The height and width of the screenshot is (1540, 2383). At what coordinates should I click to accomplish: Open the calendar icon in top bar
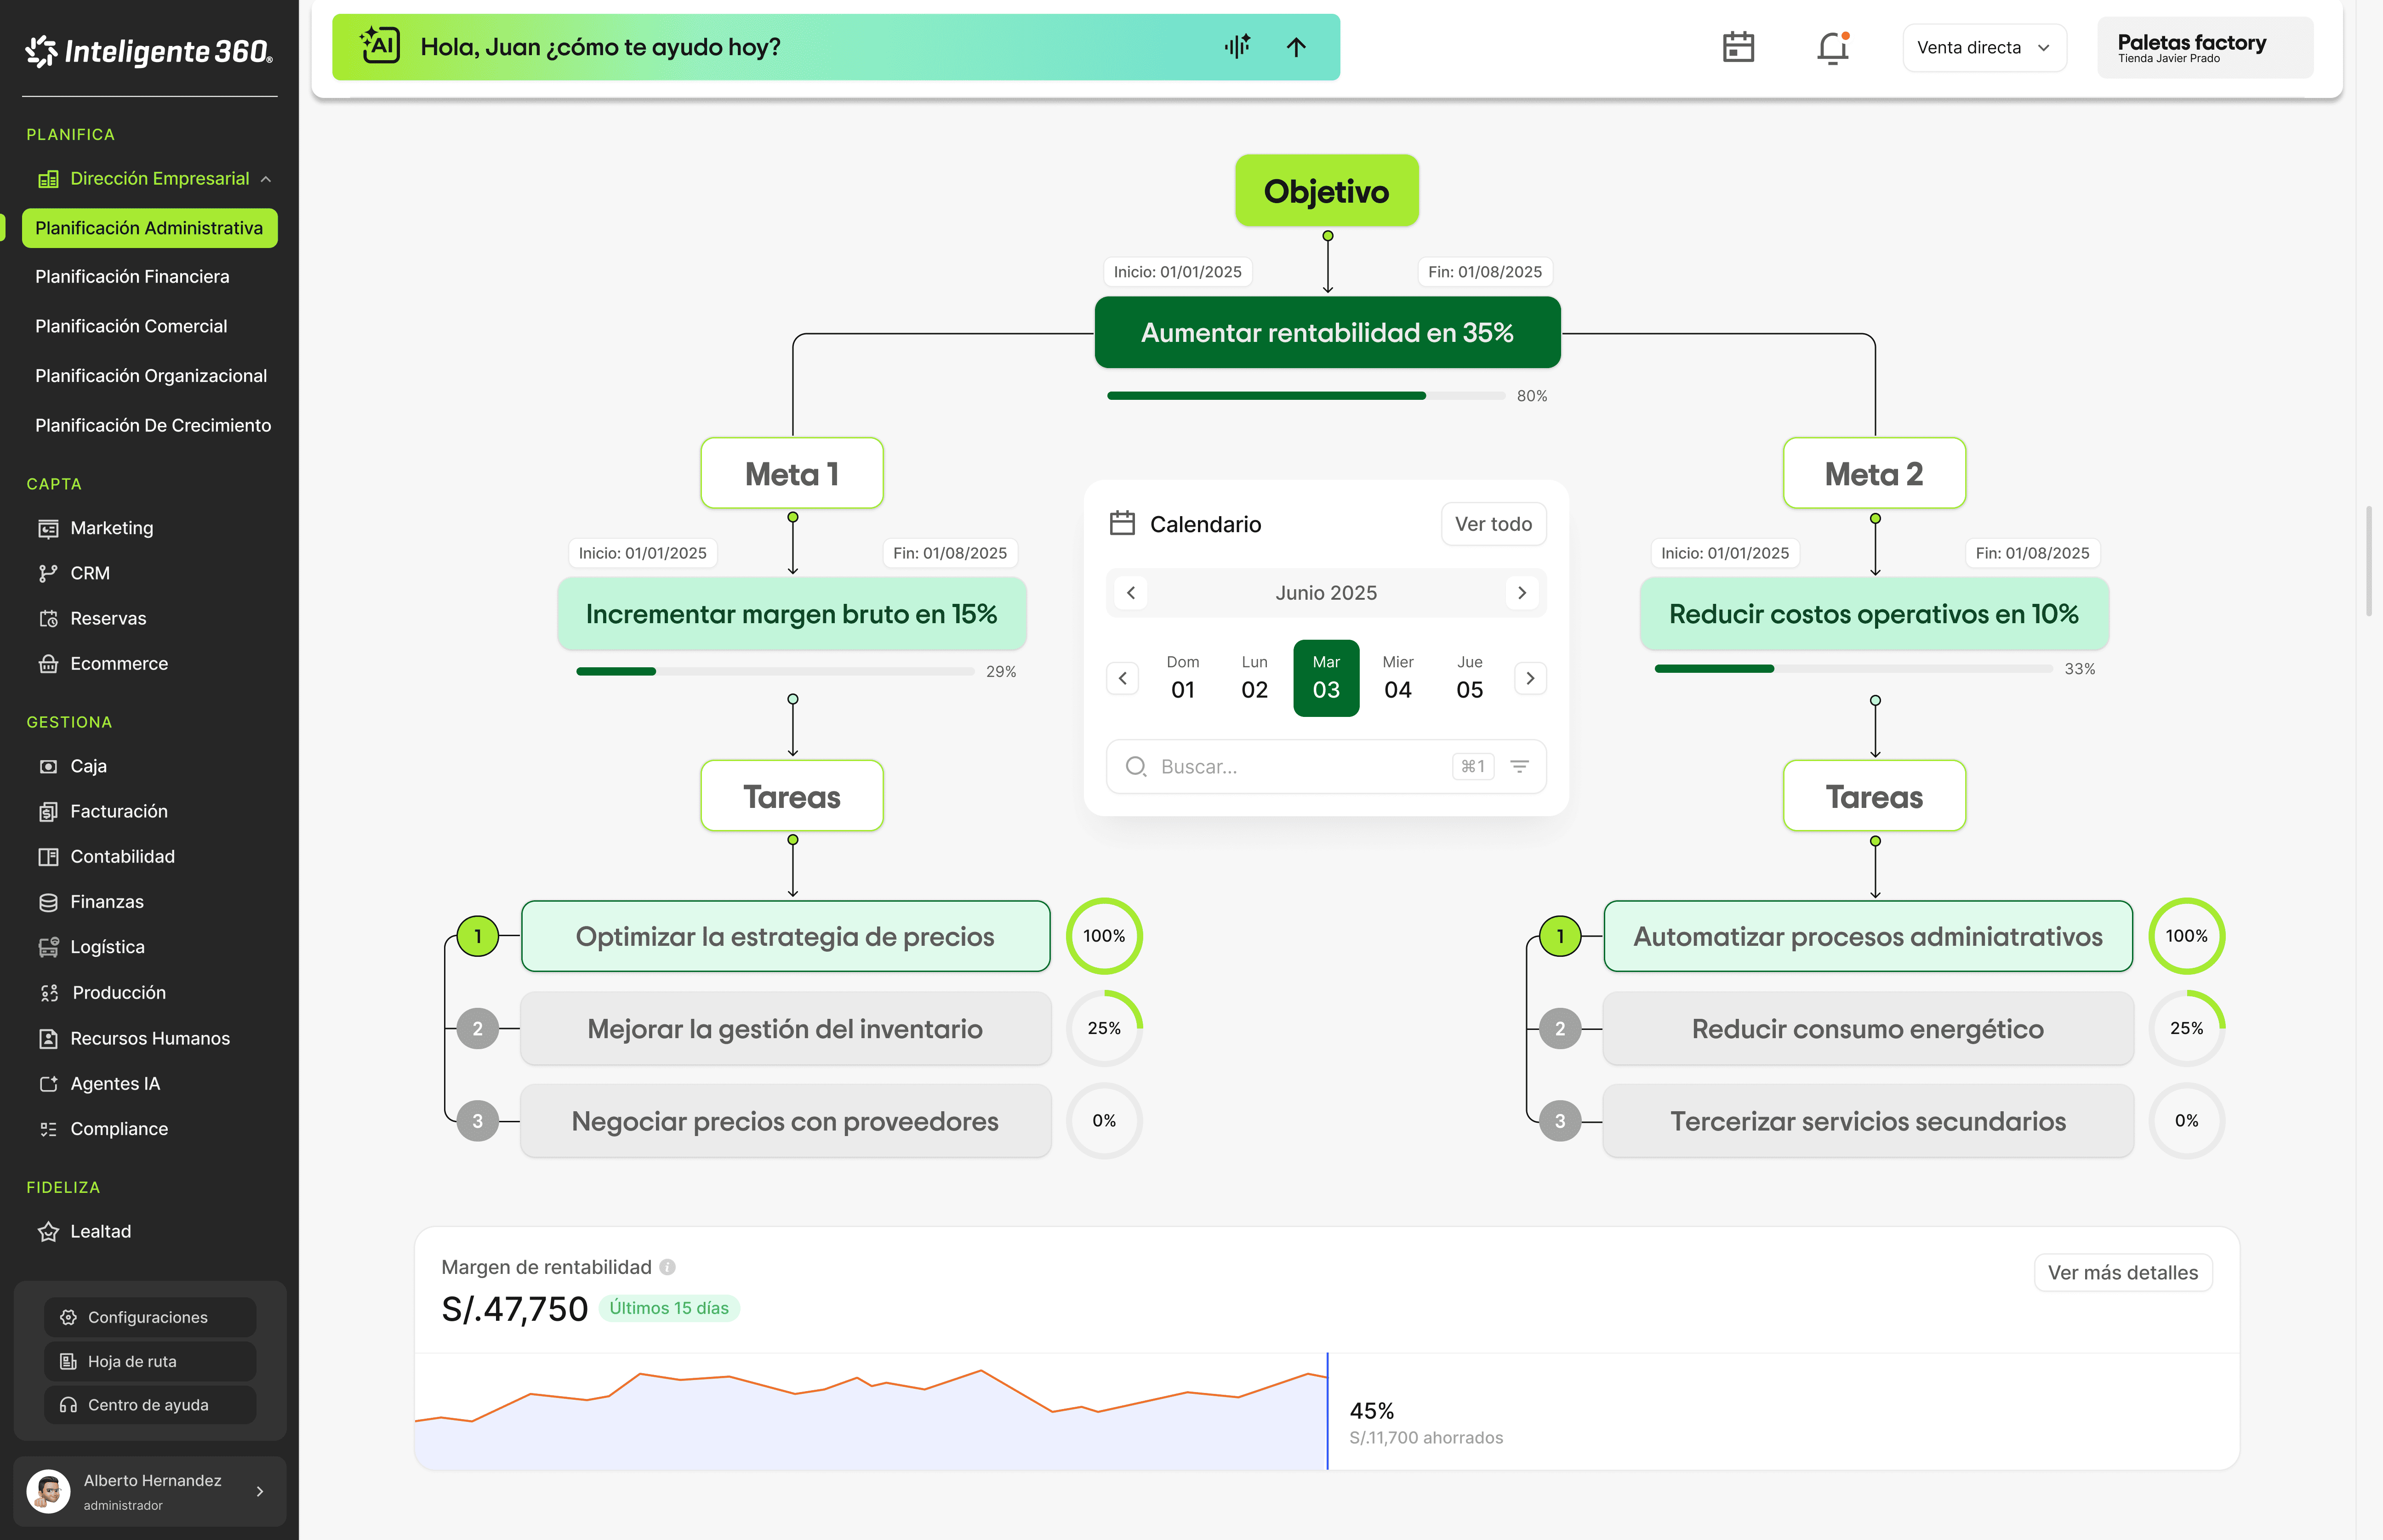coord(1738,47)
